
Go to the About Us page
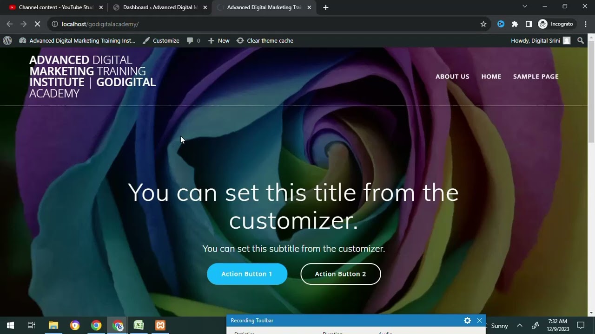click(452, 77)
